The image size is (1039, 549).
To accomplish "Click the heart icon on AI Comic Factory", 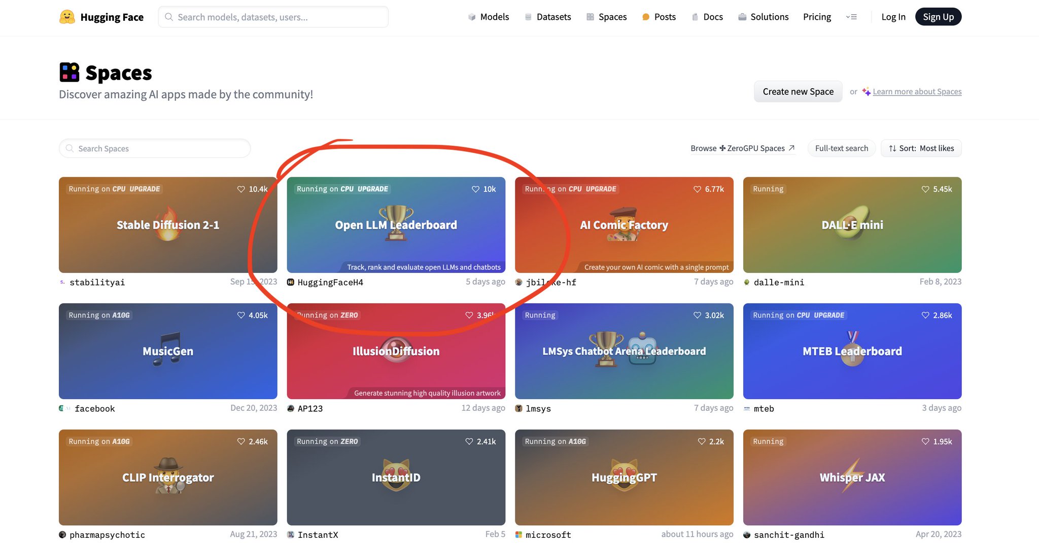I will pos(697,189).
